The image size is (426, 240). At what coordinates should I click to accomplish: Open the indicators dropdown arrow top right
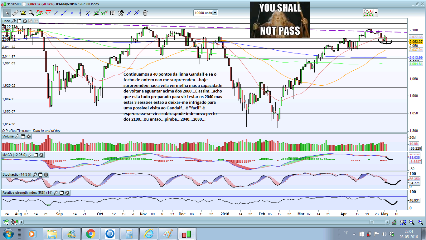coord(376,13)
